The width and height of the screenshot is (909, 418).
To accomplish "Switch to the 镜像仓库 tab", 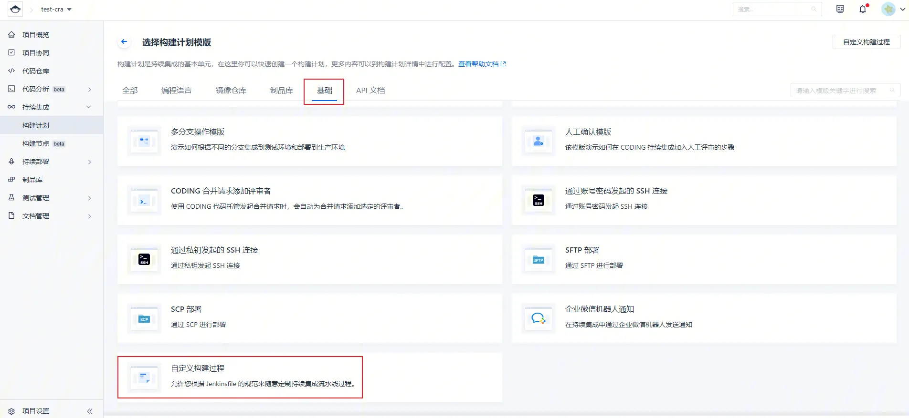I will click(231, 91).
